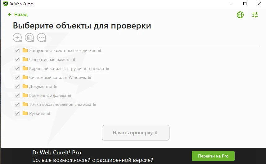This screenshot has height=164, width=266.
Task: Select the Точки восстановления системы label
Action: coord(60,104)
